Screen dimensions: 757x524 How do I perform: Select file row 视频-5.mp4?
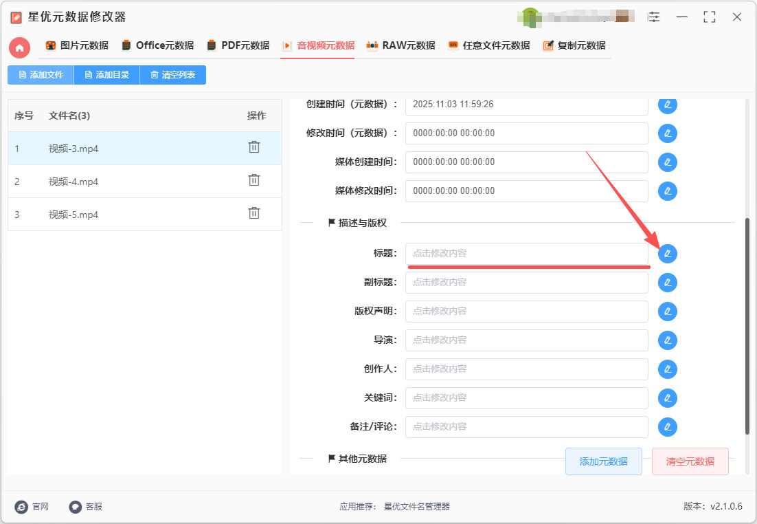[145, 214]
